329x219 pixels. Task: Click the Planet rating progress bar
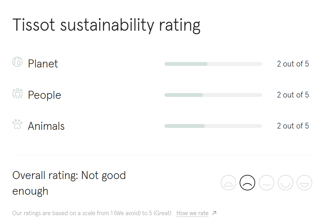point(213,64)
